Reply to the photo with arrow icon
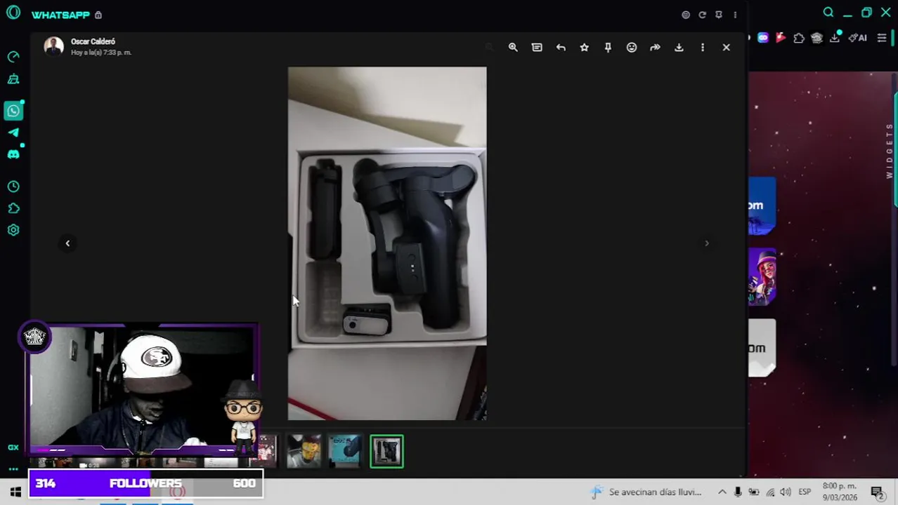 click(561, 47)
